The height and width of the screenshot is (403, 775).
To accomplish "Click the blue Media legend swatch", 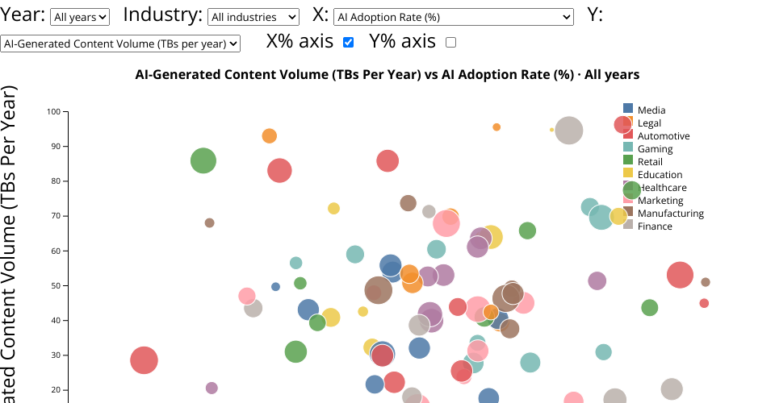I will pyautogui.click(x=628, y=109).
